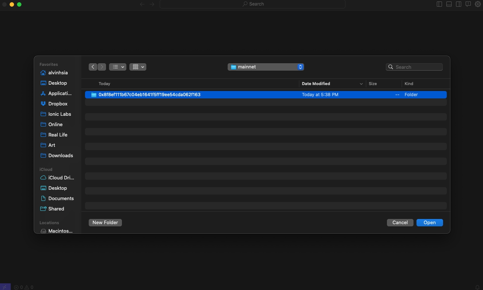483x290 pixels.
Task: Click the Today group header
Action: point(105,84)
